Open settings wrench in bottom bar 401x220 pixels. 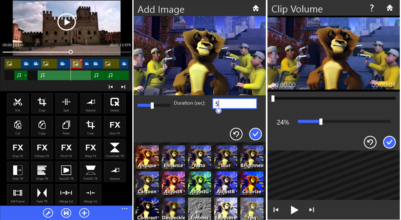pyautogui.click(x=48, y=213)
